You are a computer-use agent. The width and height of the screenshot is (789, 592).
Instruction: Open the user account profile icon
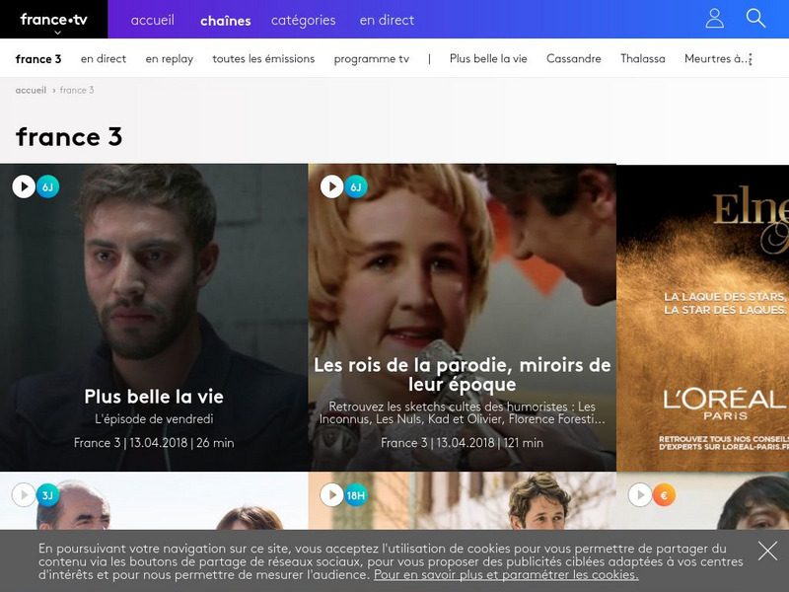pos(714,19)
